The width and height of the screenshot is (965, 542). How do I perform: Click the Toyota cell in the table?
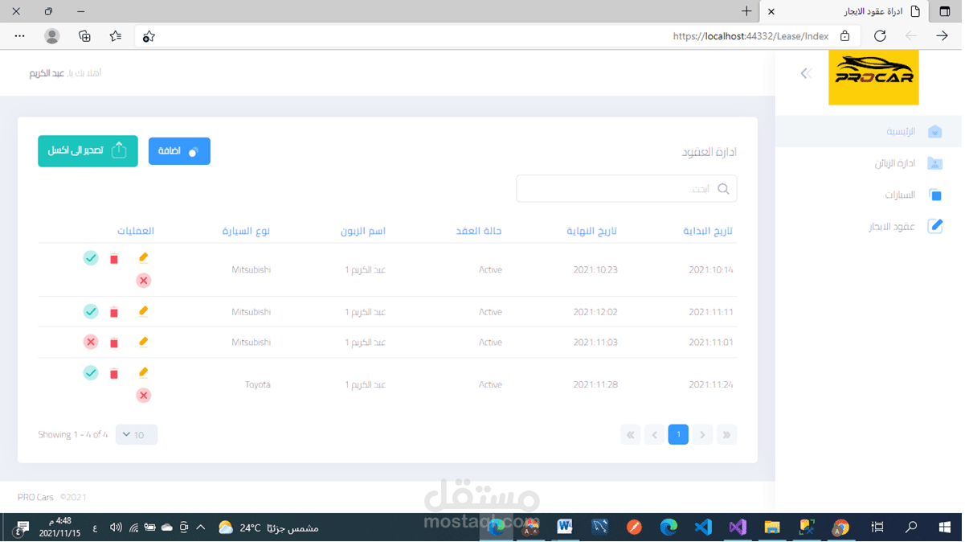click(x=257, y=384)
